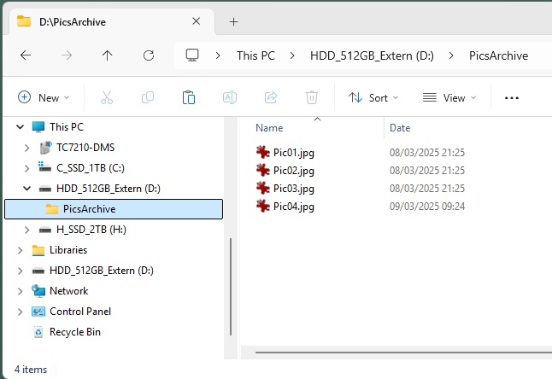Click the Date column header
Viewport: 552px width, 379px height.
coord(400,128)
